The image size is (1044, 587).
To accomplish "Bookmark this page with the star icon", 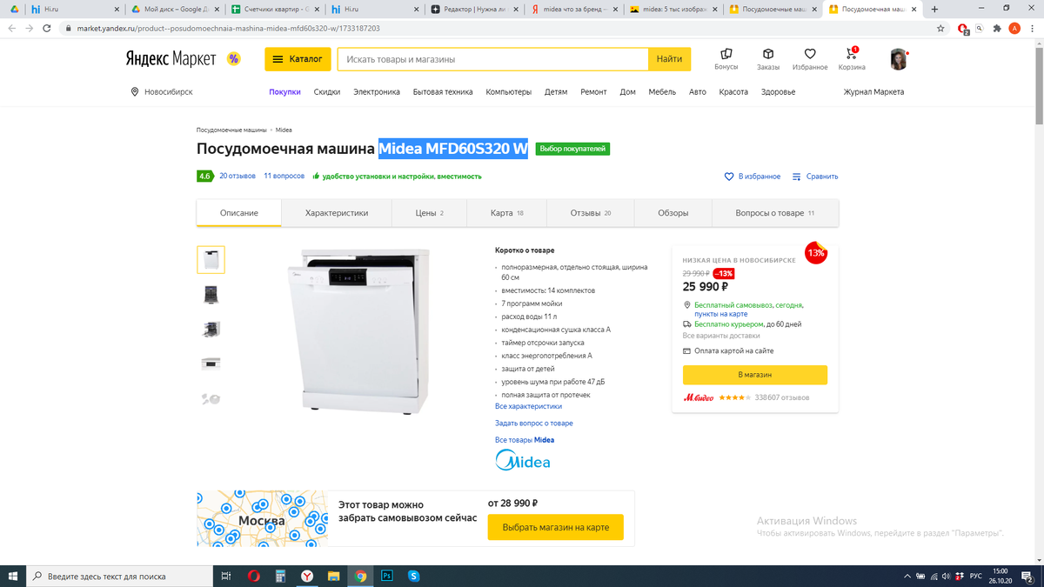I will click(x=940, y=28).
